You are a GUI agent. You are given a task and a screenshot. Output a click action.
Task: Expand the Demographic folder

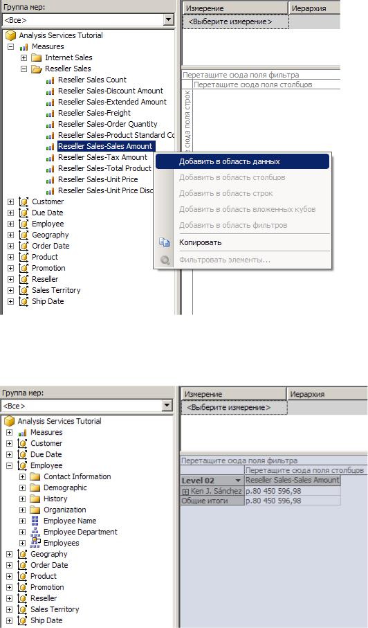pos(22,488)
